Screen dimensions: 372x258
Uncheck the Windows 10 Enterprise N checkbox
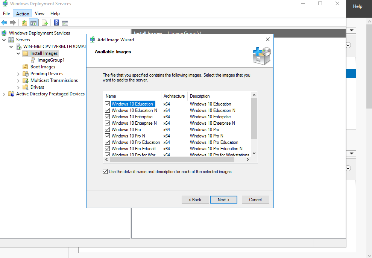(x=108, y=123)
